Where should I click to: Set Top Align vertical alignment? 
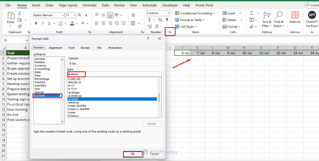(97, 15)
